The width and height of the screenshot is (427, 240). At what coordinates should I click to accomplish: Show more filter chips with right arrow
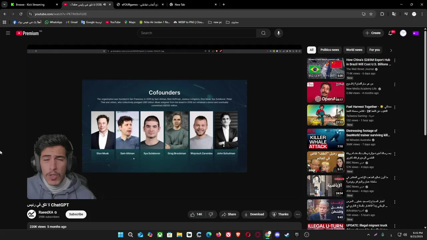391,50
